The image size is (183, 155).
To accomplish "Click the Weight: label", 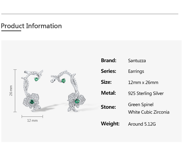I will pyautogui.click(x=110, y=124).
